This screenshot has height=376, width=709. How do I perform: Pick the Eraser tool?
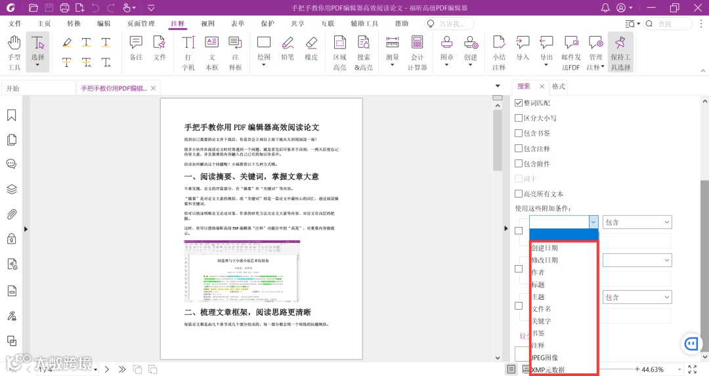coord(311,49)
